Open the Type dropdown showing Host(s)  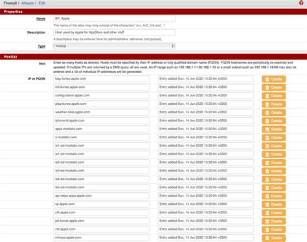coord(114,46)
